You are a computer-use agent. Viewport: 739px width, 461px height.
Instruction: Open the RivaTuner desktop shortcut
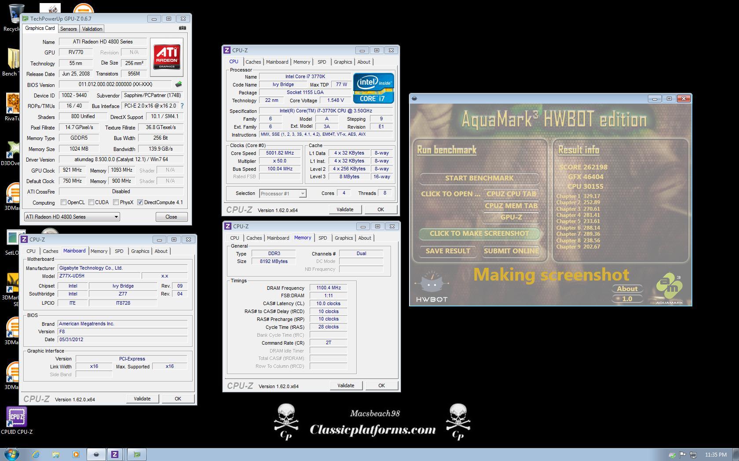click(12, 107)
